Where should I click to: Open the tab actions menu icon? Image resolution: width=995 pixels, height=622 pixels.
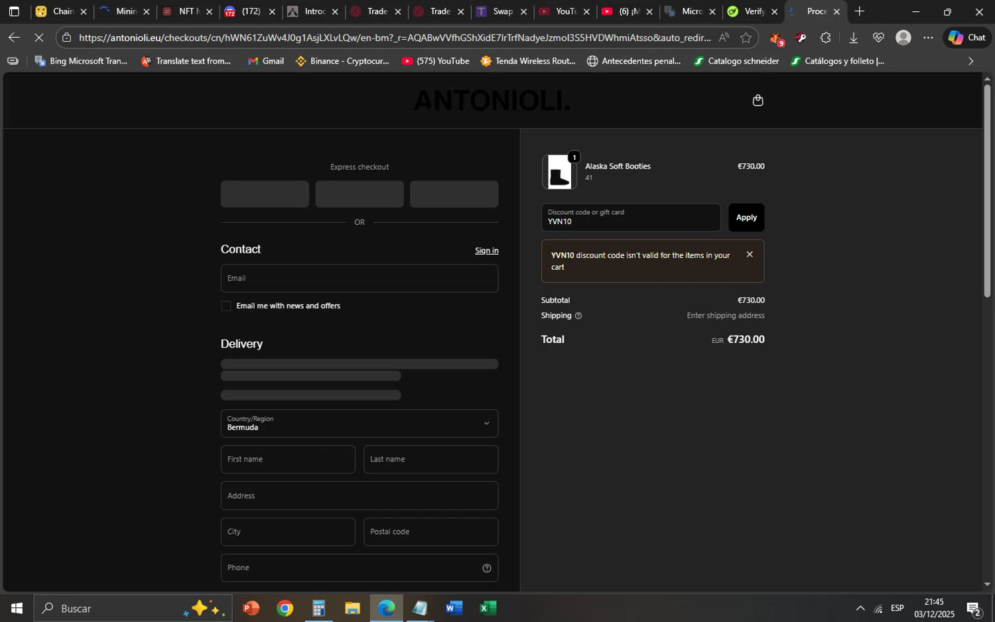pos(14,11)
